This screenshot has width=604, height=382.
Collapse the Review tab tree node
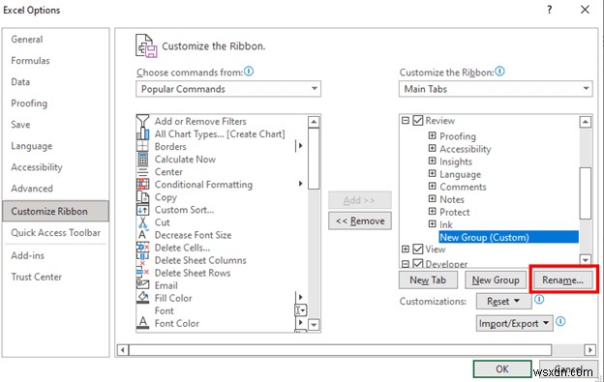tap(406, 121)
